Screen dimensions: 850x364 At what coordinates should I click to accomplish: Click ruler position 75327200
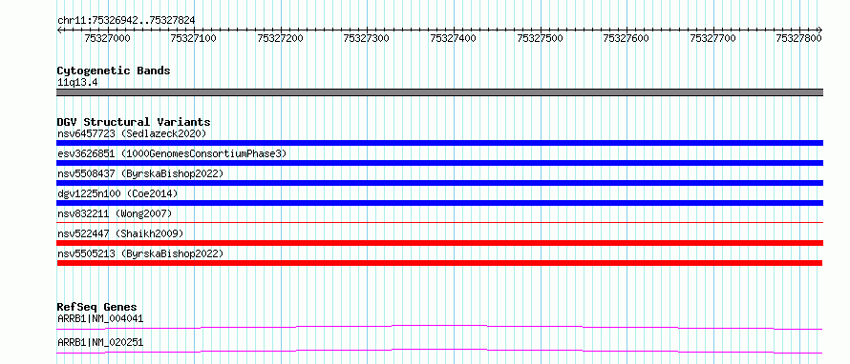280,38
